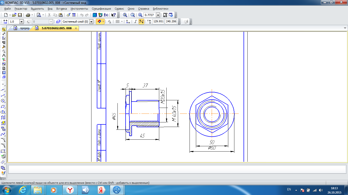
Task: Toggle the snapping magnet button
Action: click(x=99, y=22)
